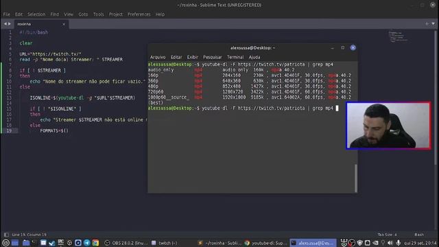Open Sublime Text Find menu

tap(55, 14)
